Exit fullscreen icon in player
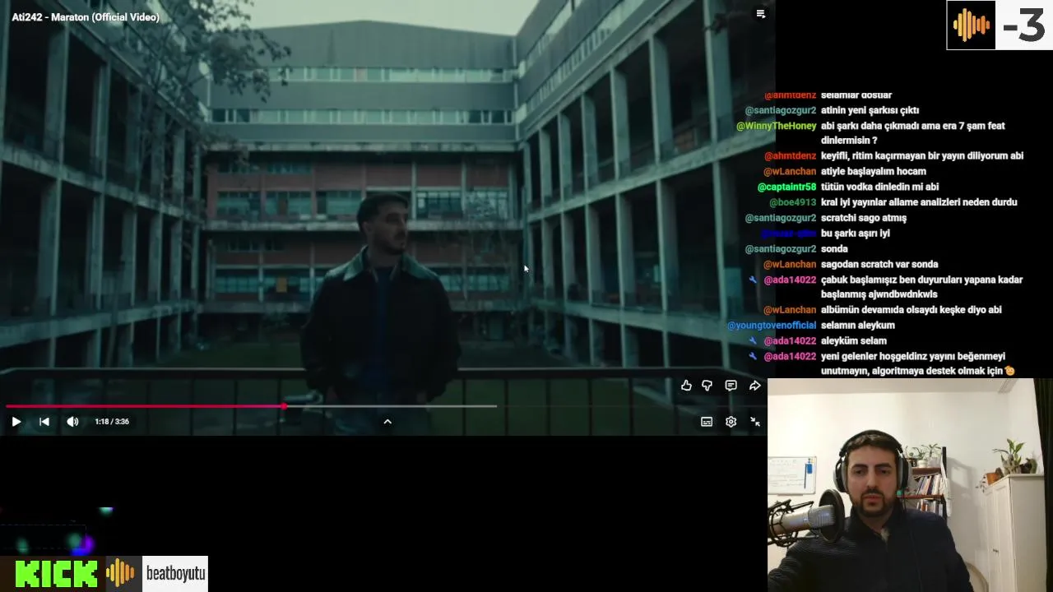The image size is (1053, 592). click(755, 422)
